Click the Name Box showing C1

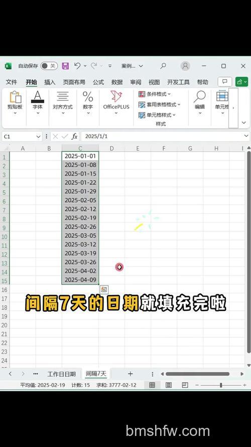coord(19,137)
